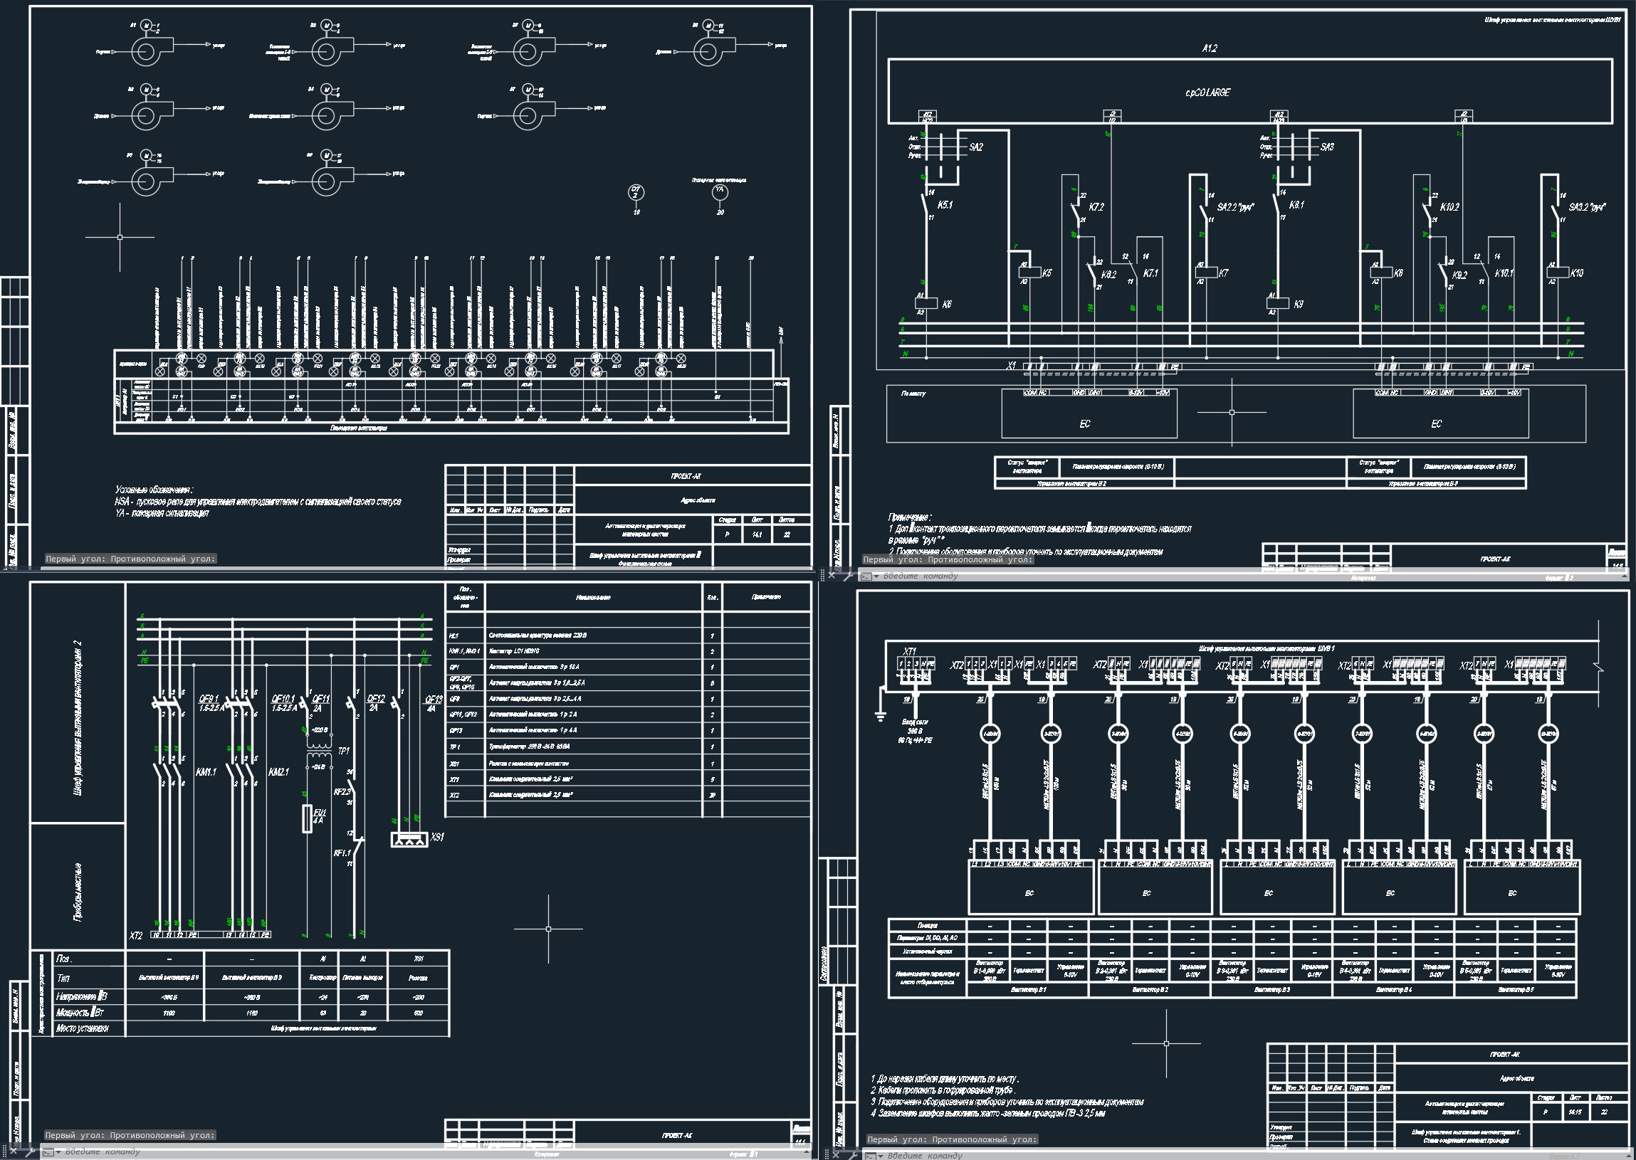Select the SA2 switch label
The height and width of the screenshot is (1160, 1636).
click(976, 147)
